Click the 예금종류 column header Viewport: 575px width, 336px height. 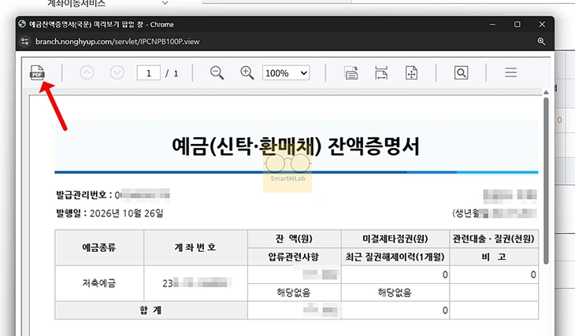tap(99, 247)
